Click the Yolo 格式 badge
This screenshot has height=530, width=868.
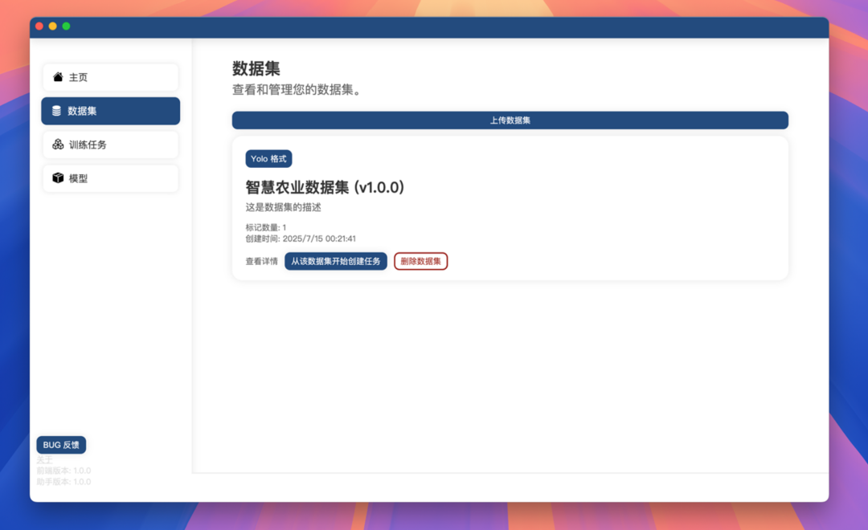pos(269,158)
